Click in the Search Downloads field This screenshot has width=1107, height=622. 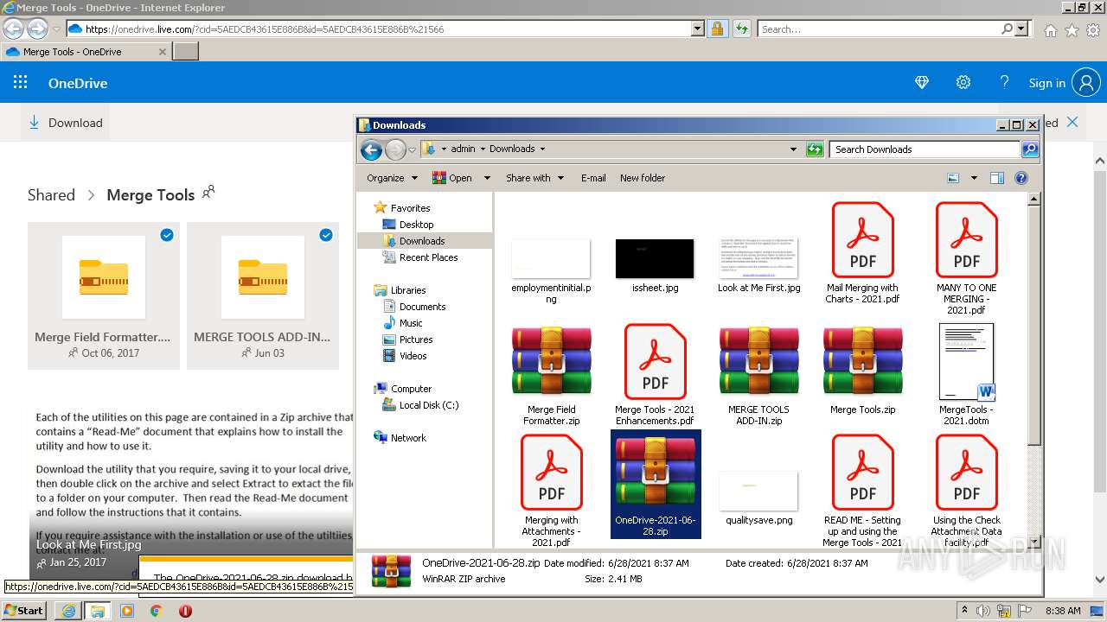pyautogui.click(x=925, y=149)
